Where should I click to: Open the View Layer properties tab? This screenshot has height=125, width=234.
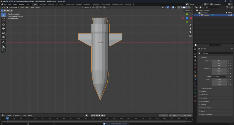point(195,61)
